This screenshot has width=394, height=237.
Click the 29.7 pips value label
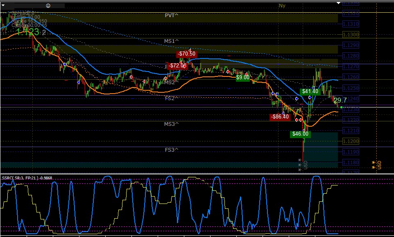[340, 101]
